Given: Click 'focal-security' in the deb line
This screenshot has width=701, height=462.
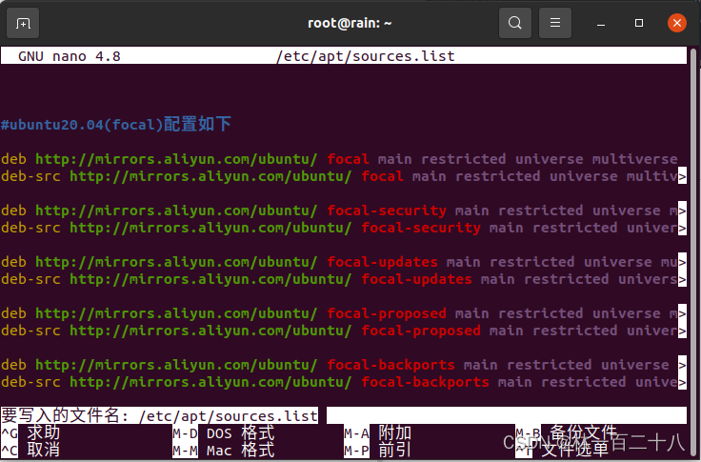Looking at the screenshot, I should click(x=387, y=211).
